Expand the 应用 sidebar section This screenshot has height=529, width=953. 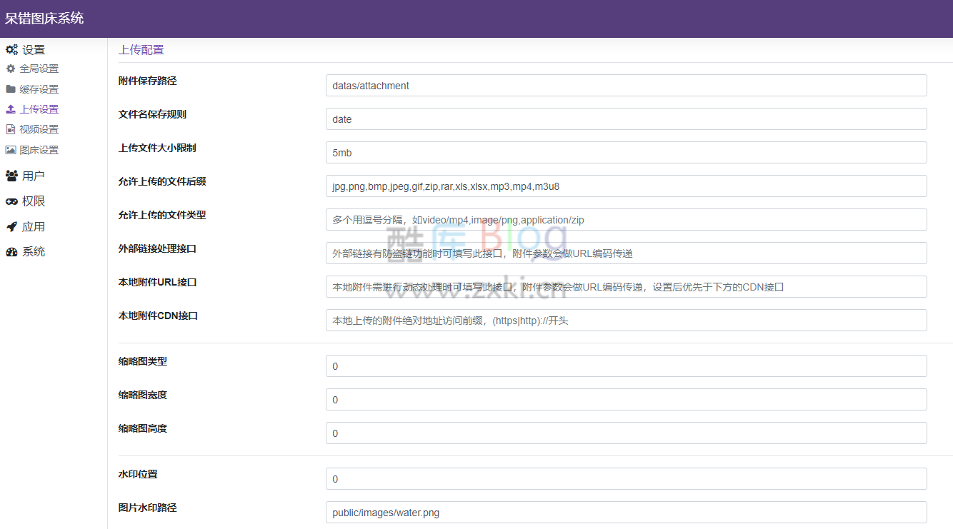[34, 227]
